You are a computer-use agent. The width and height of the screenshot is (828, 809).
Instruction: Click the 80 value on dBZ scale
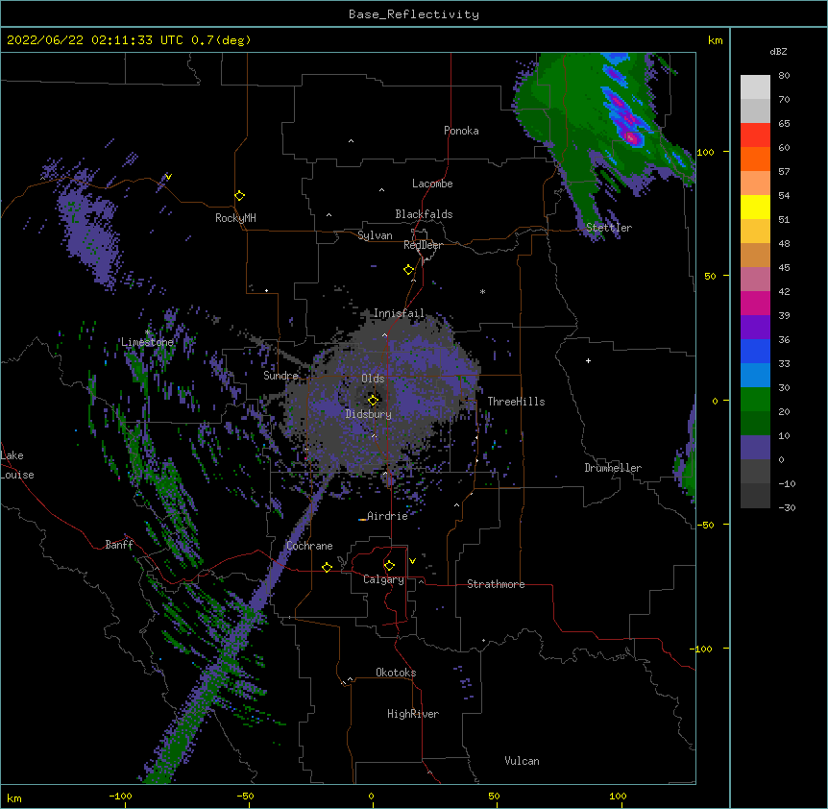tap(784, 76)
